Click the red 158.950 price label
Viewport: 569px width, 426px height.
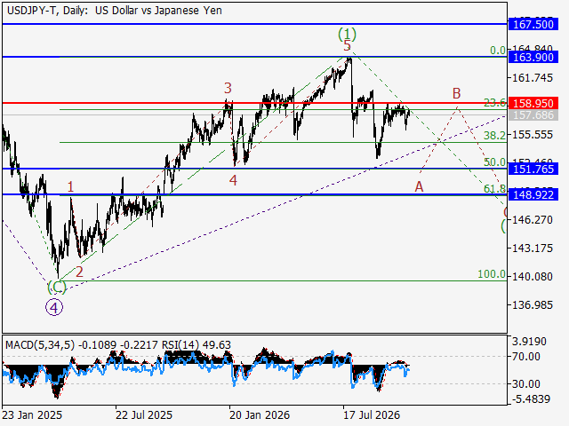coord(533,103)
